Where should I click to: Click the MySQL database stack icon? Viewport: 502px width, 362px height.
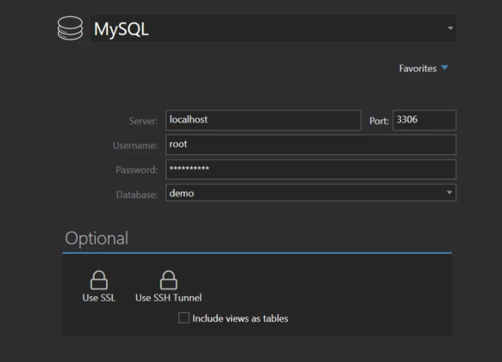70,28
